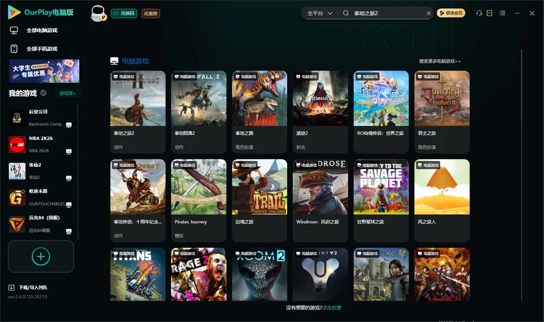Open the 风之旅人 game card
The width and height of the screenshot is (544, 322).
click(x=442, y=200)
